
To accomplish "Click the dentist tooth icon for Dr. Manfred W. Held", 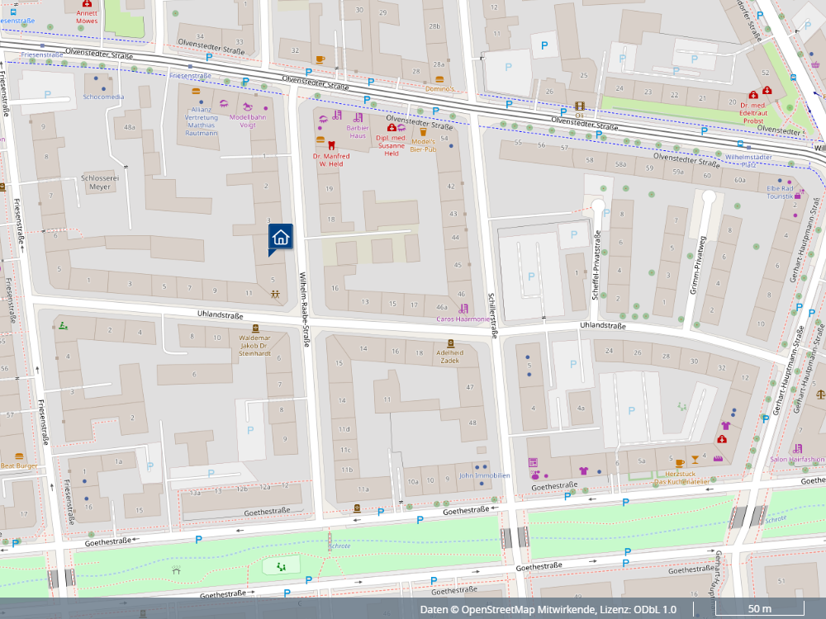I will point(331,144).
